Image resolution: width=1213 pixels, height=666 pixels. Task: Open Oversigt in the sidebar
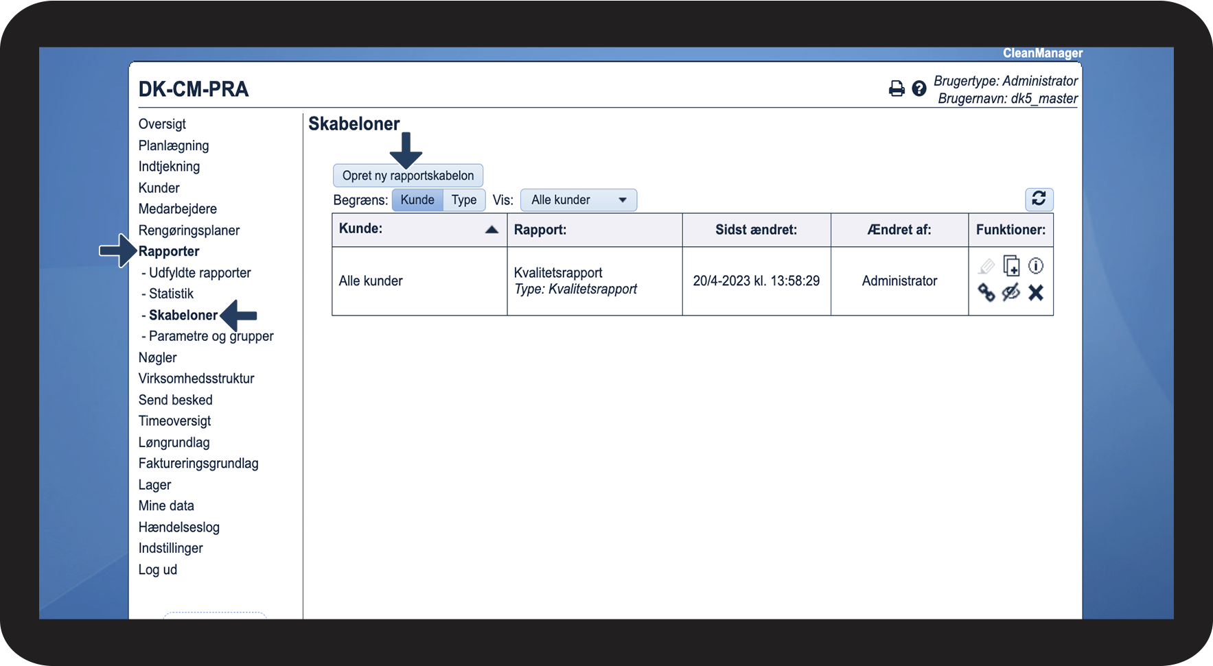coord(162,124)
